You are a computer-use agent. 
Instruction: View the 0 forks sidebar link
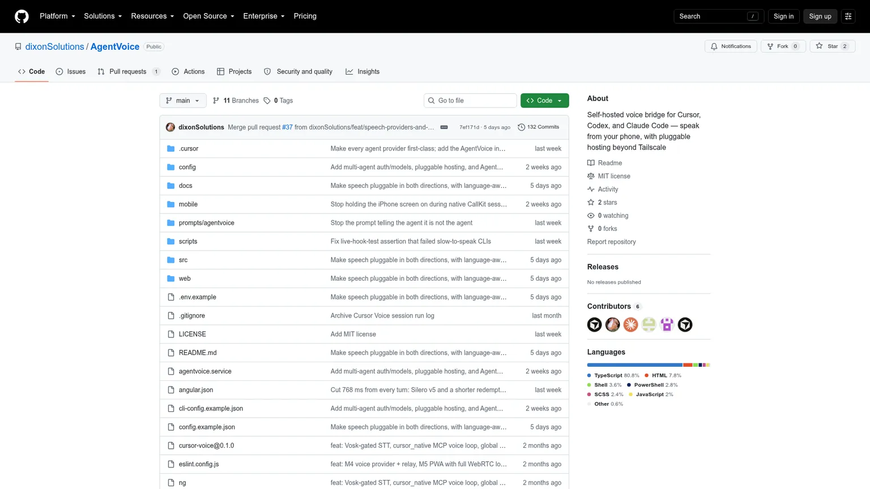pyautogui.click(x=602, y=229)
